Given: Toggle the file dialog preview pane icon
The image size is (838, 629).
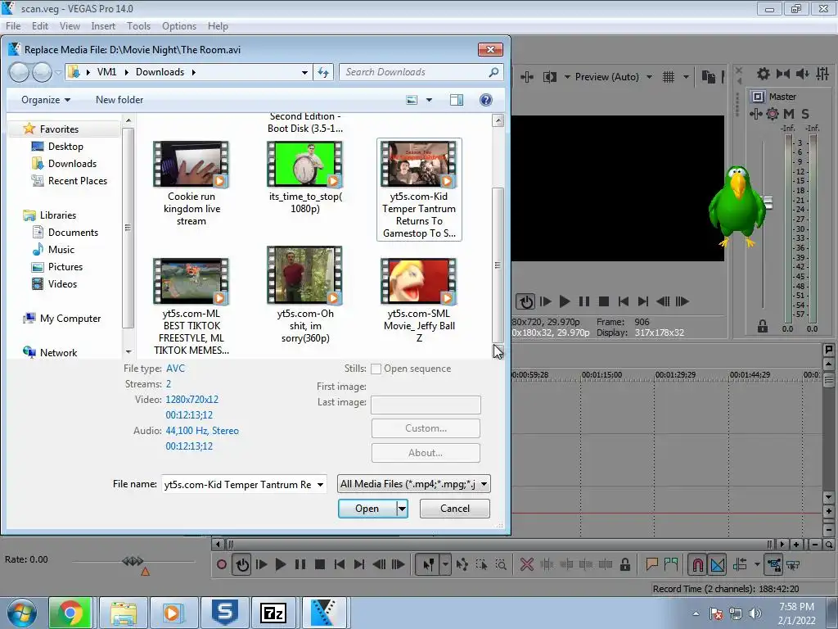Looking at the screenshot, I should pyautogui.click(x=457, y=100).
